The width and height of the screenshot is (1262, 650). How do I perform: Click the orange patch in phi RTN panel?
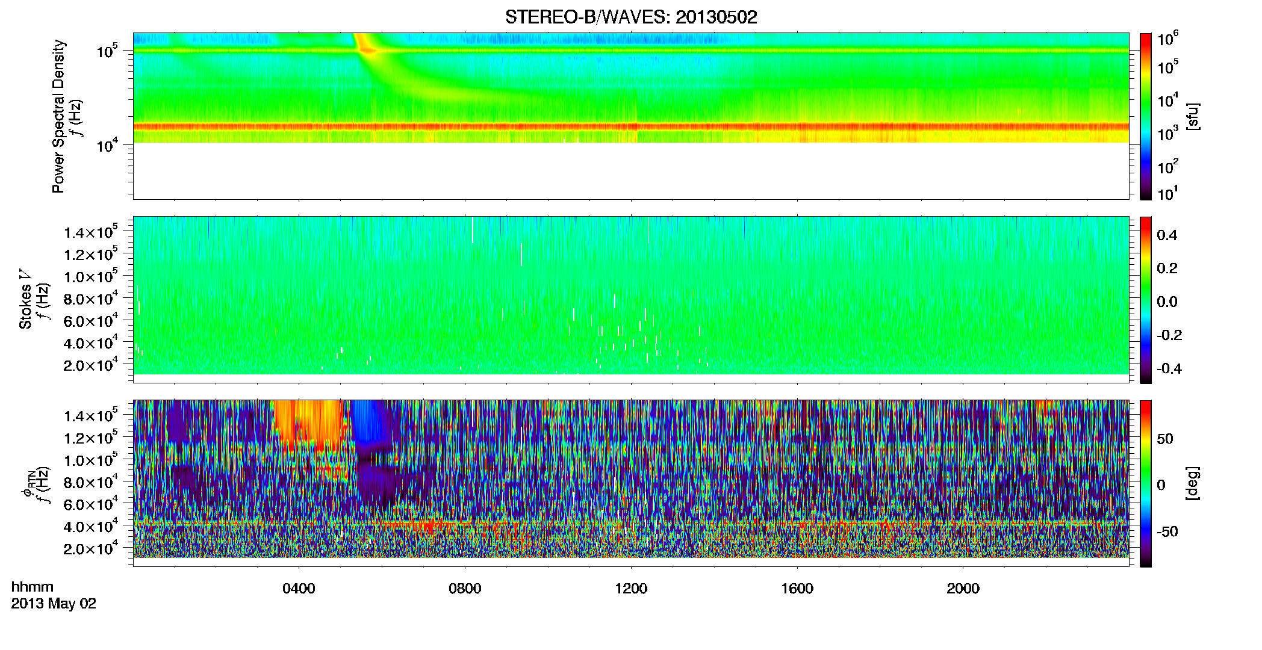click(309, 424)
